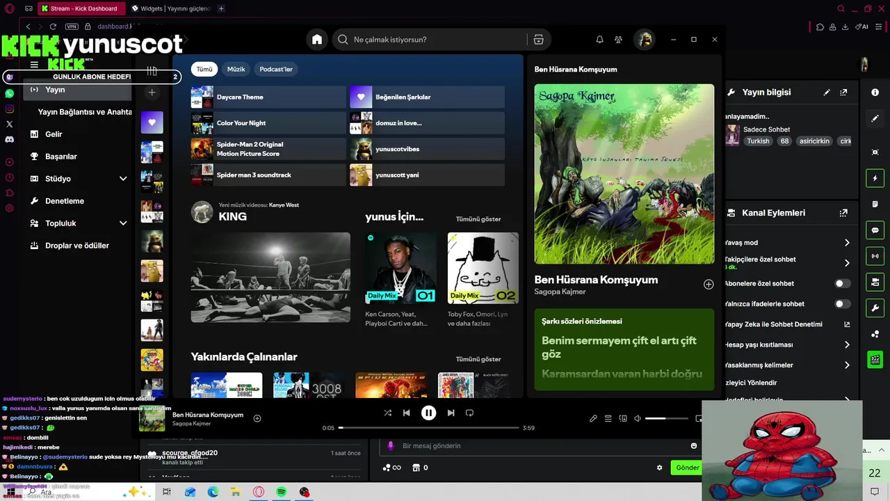The height and width of the screenshot is (501, 890).
Task: Open Spider man 3 soundtrack tile
Action: pyautogui.click(x=268, y=175)
